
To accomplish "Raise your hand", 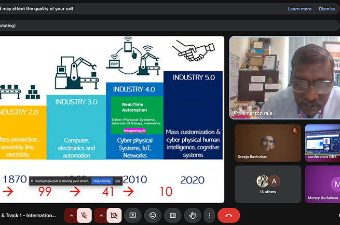I will point(193,215).
